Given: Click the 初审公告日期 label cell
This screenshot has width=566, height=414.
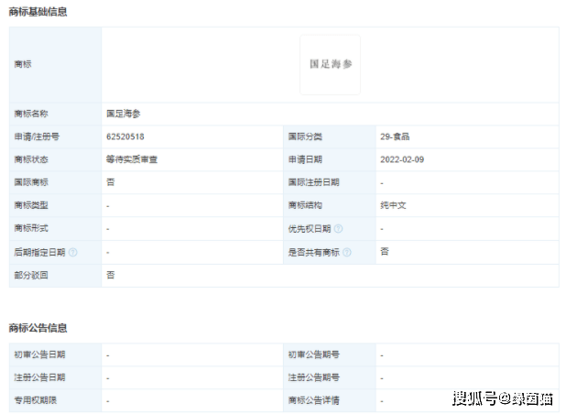Looking at the screenshot, I should pos(55,354).
